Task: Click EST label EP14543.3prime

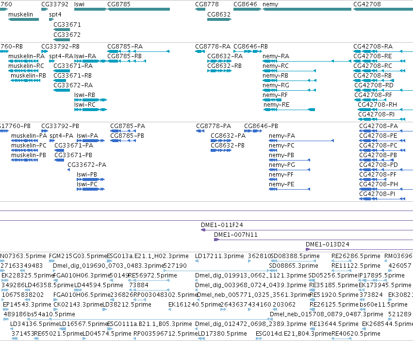Action: (27, 305)
